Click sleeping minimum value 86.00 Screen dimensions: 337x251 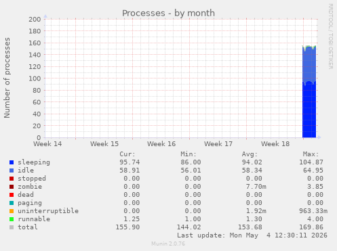[x=191, y=162]
